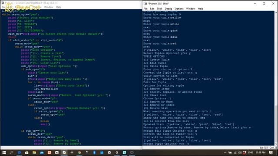This screenshot has width=278, height=156.
Task: Click shell line '(3) Clear List'
Action: pos(155,95)
